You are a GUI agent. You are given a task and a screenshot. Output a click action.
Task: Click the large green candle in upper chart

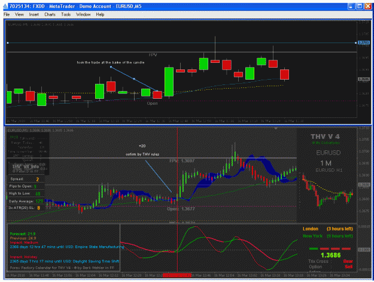(169, 81)
